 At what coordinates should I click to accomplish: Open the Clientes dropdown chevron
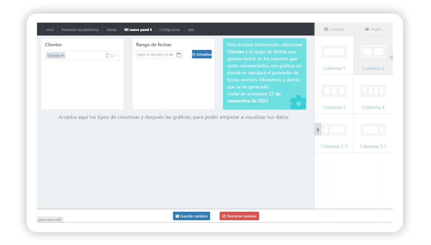pyautogui.click(x=116, y=55)
